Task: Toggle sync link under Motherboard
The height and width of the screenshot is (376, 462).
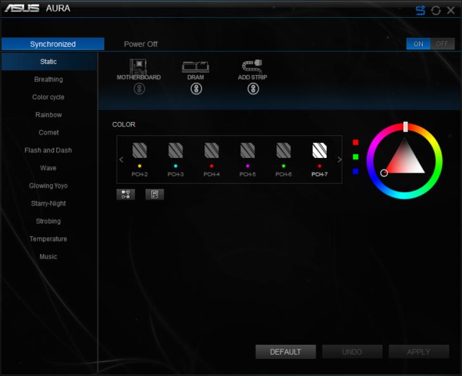Action: (x=139, y=88)
